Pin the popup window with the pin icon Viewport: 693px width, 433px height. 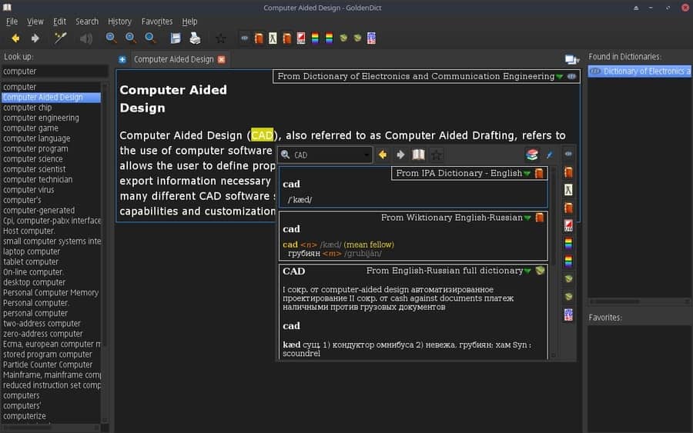pos(549,155)
